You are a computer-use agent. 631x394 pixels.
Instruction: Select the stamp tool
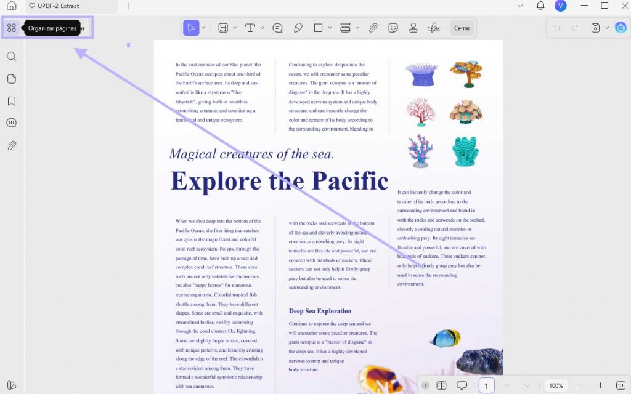click(413, 28)
